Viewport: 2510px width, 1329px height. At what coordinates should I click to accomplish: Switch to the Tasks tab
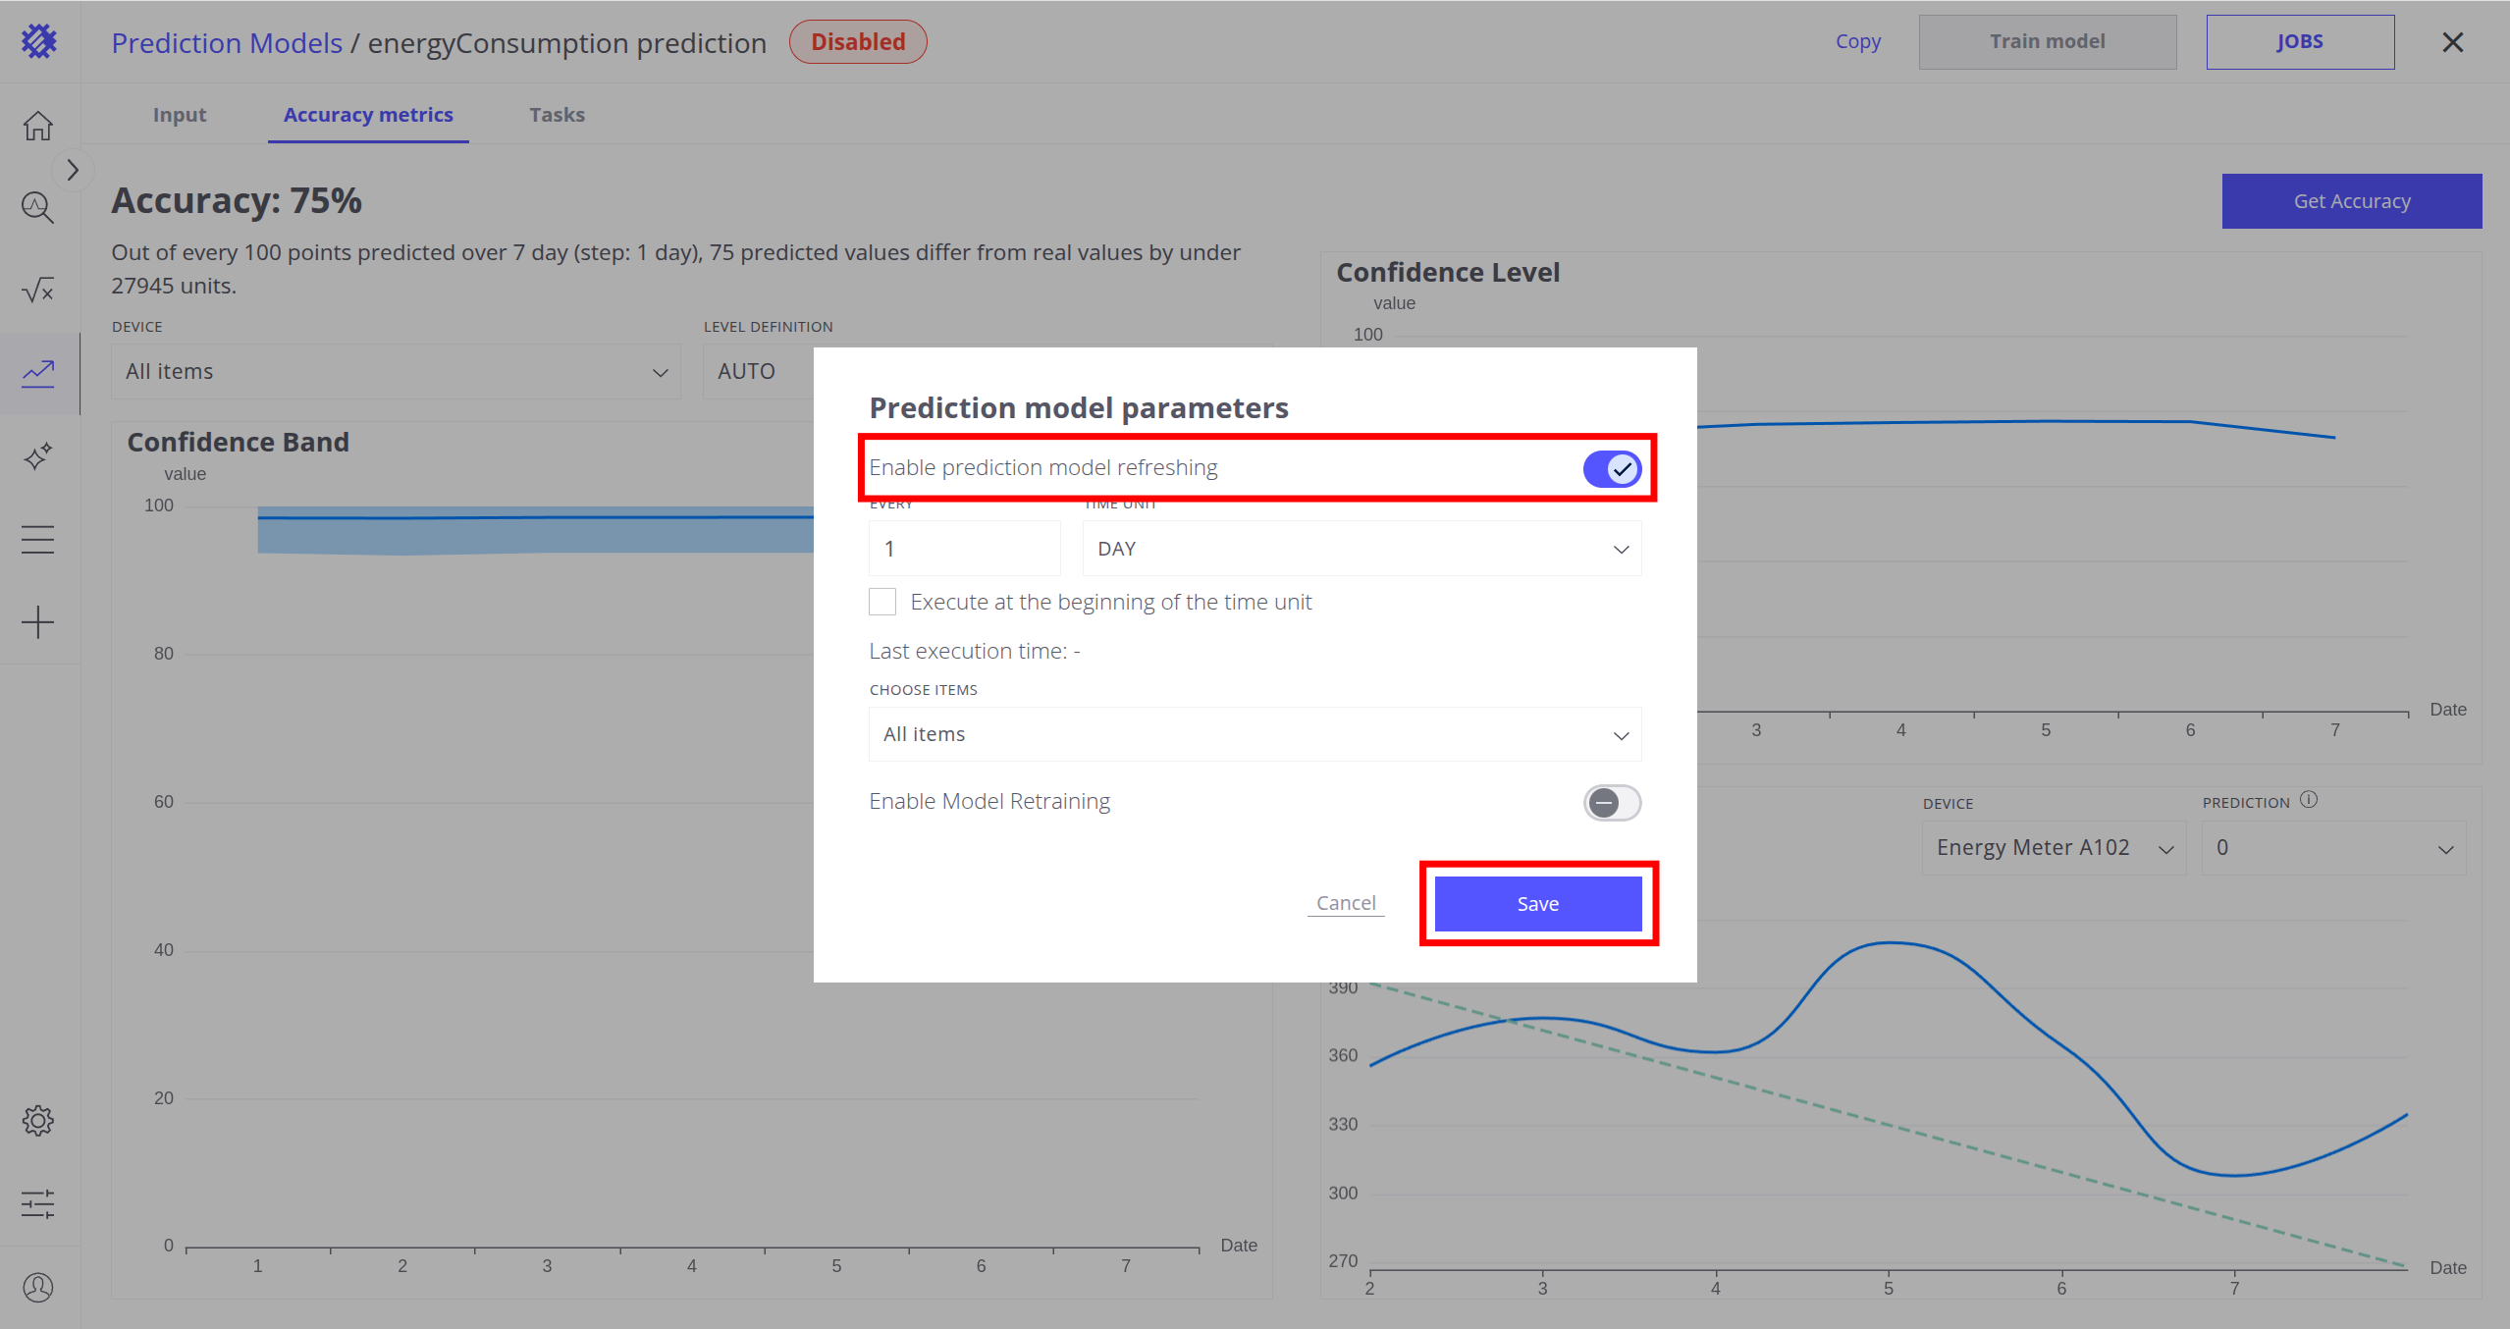557,115
